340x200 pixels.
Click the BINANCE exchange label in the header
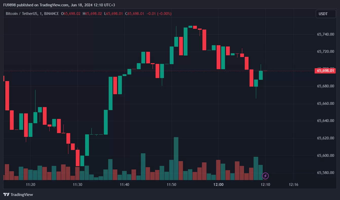(x=51, y=14)
